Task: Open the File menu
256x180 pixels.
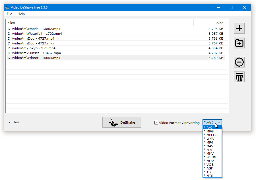Action: click(9, 14)
